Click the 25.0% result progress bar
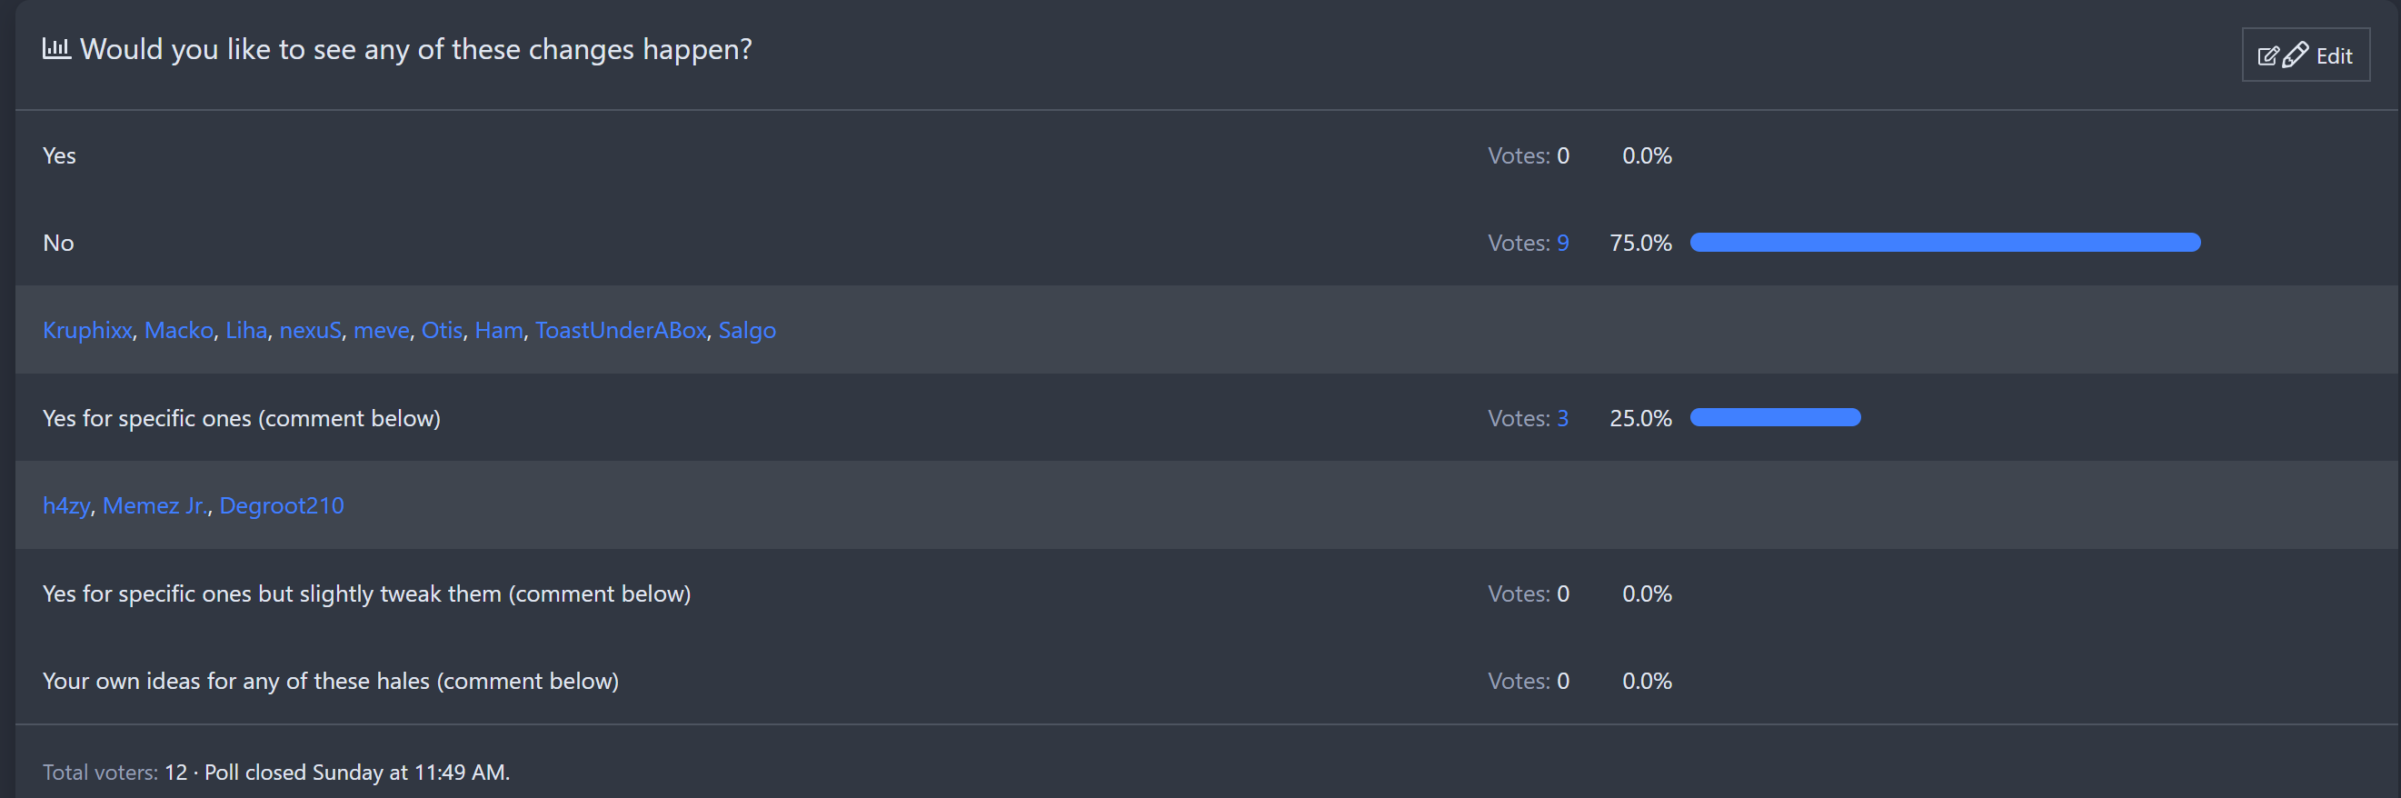 click(1775, 418)
